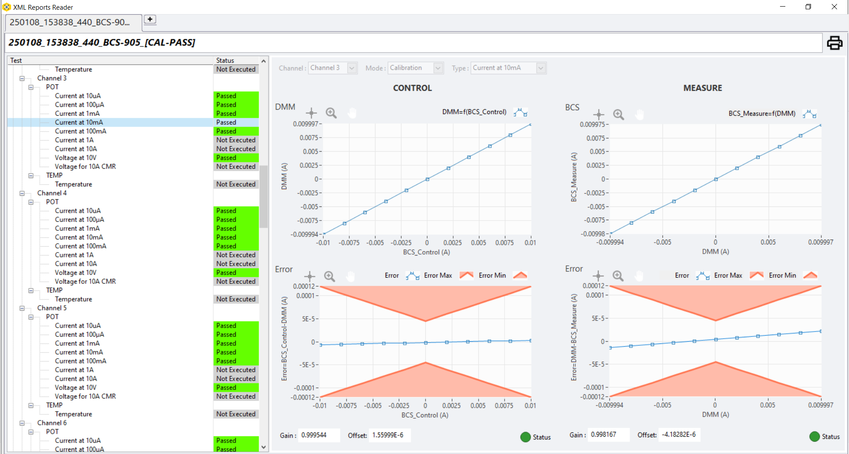Select zoom tool on CONTROL Error graph

pos(329,276)
